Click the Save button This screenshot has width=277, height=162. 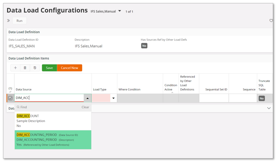pyautogui.click(x=49, y=68)
